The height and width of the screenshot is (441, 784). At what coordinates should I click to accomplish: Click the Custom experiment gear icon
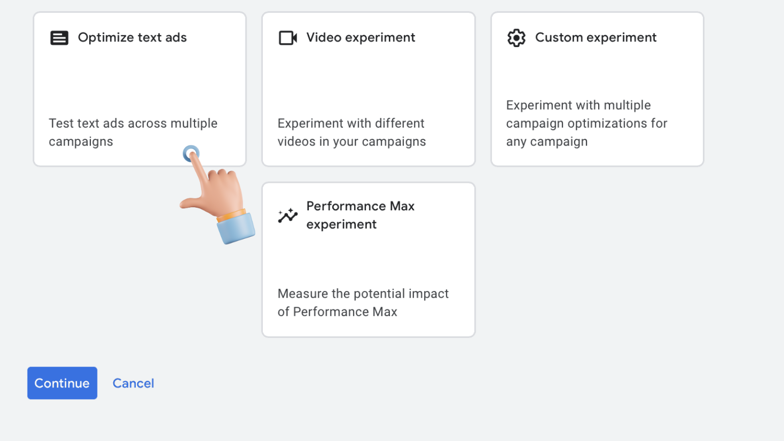(x=517, y=38)
